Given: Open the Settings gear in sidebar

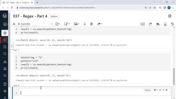Looking at the screenshot, I should [x=5, y=91].
